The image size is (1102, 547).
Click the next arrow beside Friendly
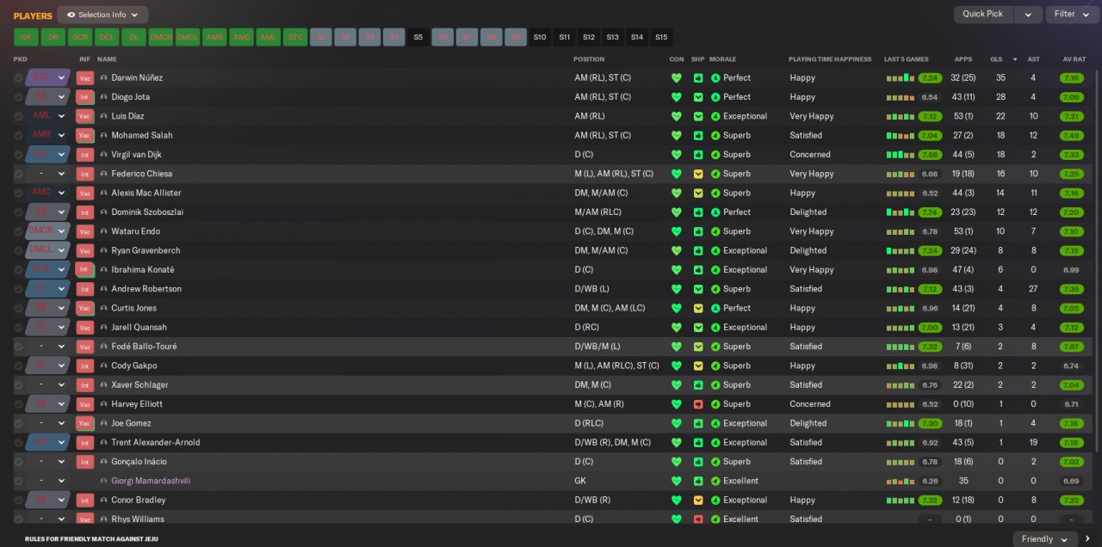pos(1087,538)
